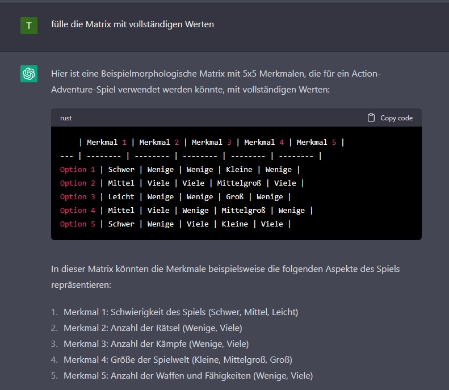
Task: Click list item 'Merkmal 2: Anzahl der Rätsel'
Action: pos(153,328)
